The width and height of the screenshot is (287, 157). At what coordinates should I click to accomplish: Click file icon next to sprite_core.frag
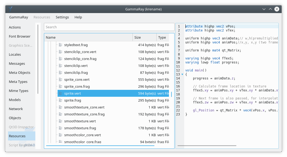[61, 86]
